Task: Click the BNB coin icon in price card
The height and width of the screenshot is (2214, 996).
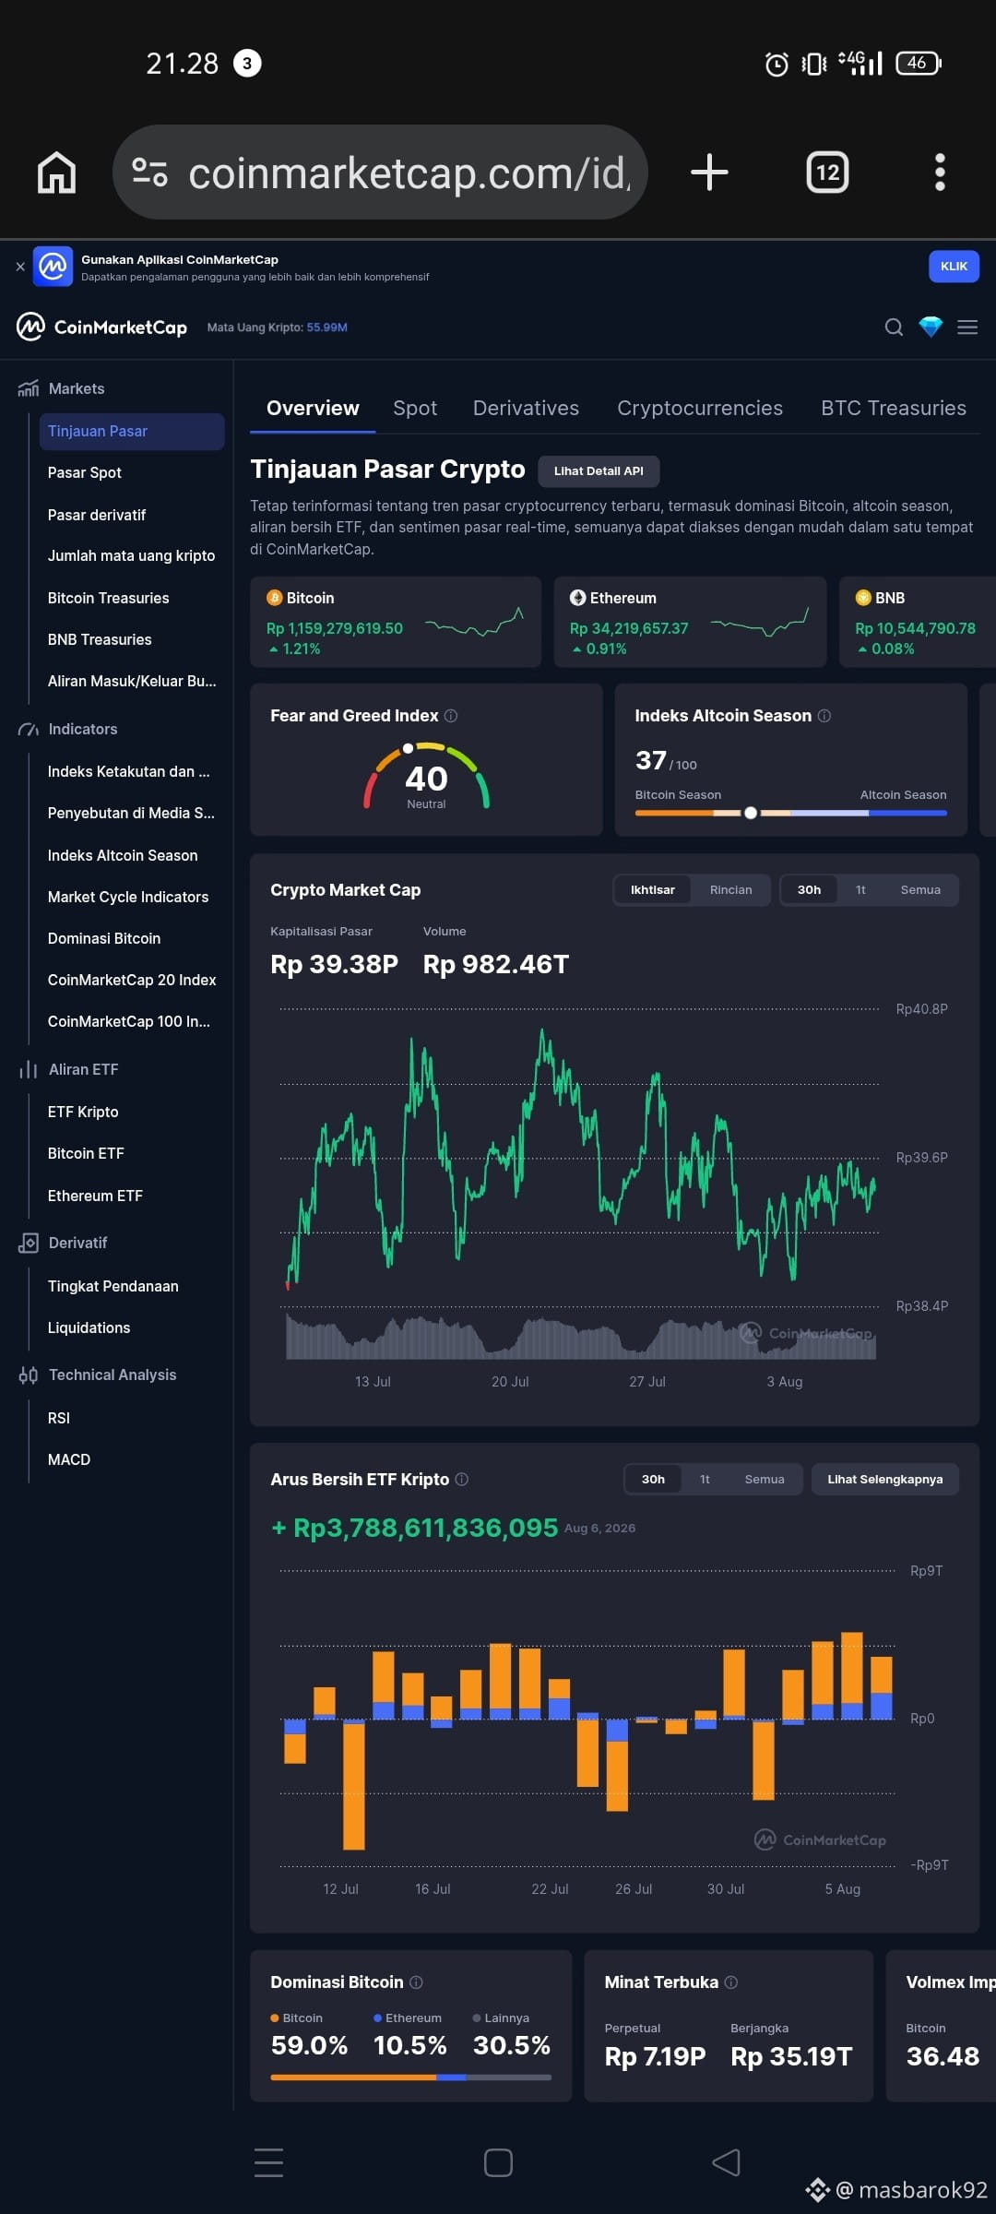Action: tap(863, 598)
